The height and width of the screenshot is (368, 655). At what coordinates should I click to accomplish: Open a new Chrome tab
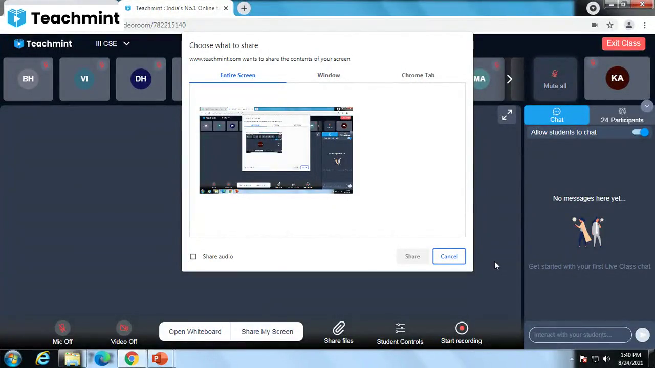244,8
